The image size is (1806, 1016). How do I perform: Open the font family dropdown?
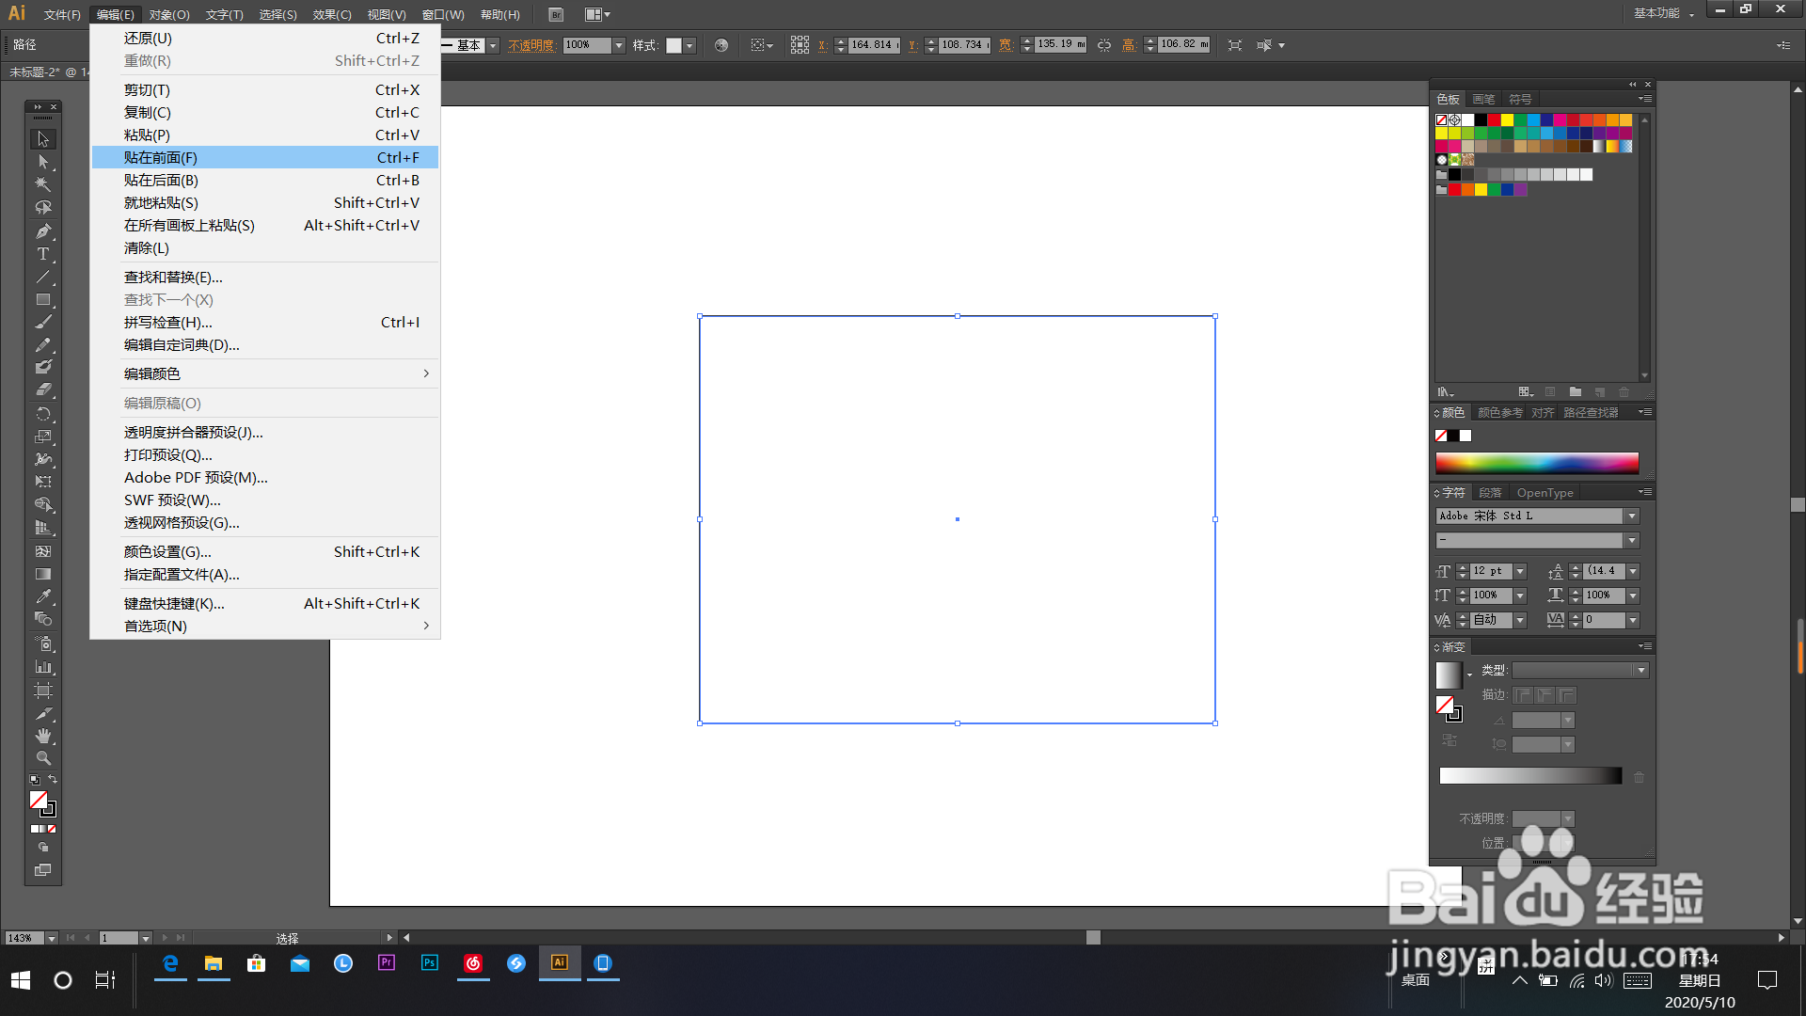coord(1632,516)
